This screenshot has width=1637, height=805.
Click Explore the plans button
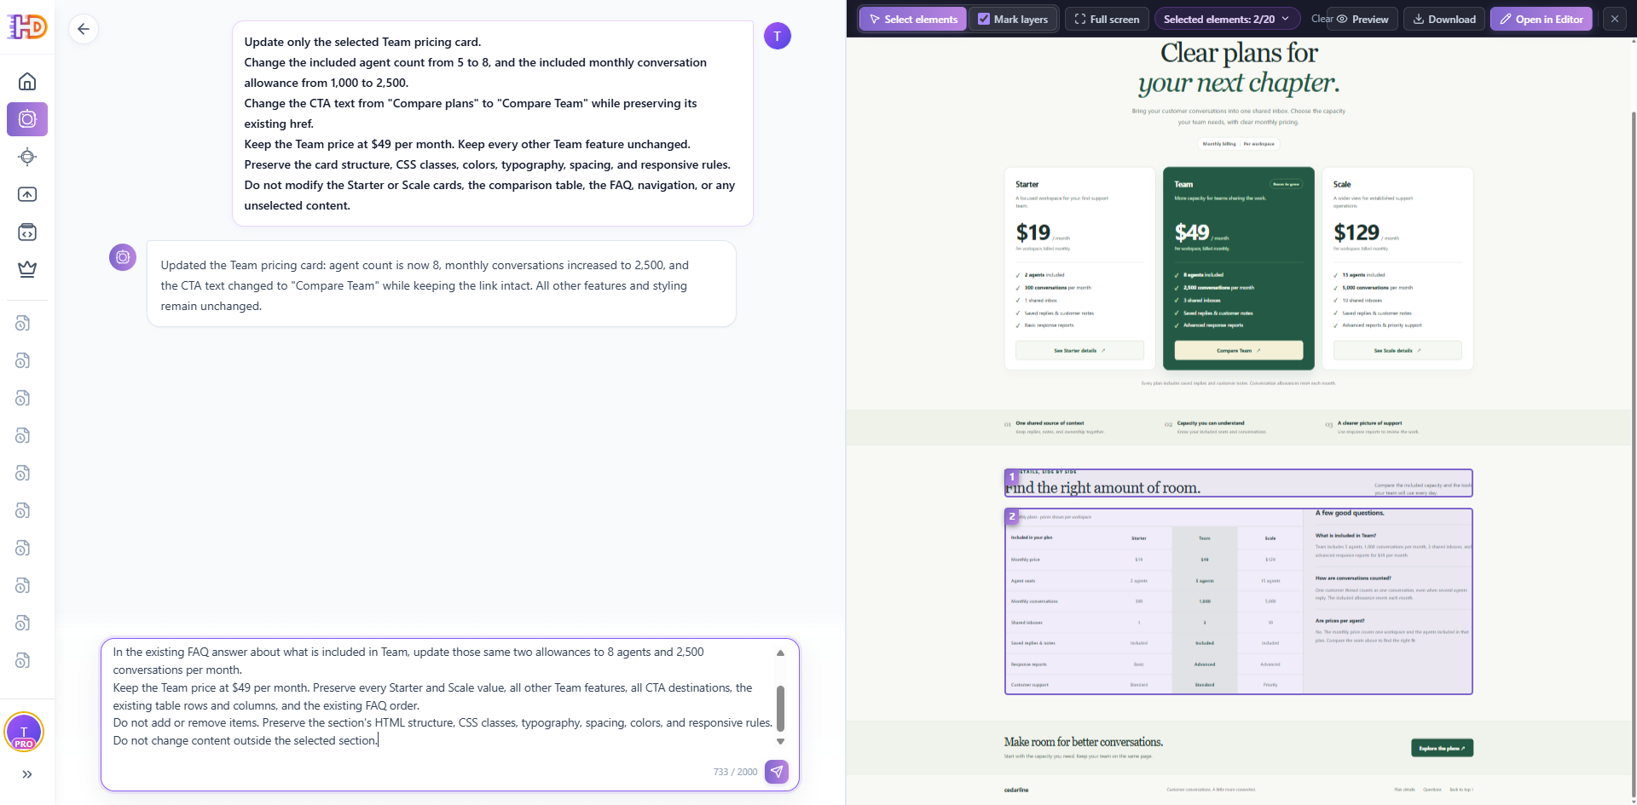(1442, 748)
